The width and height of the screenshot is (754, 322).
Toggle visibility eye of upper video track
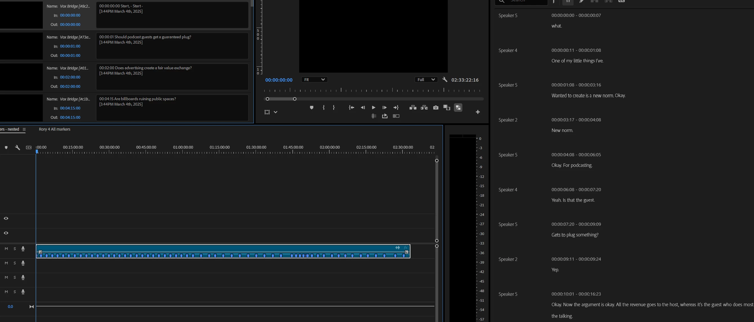coord(6,218)
